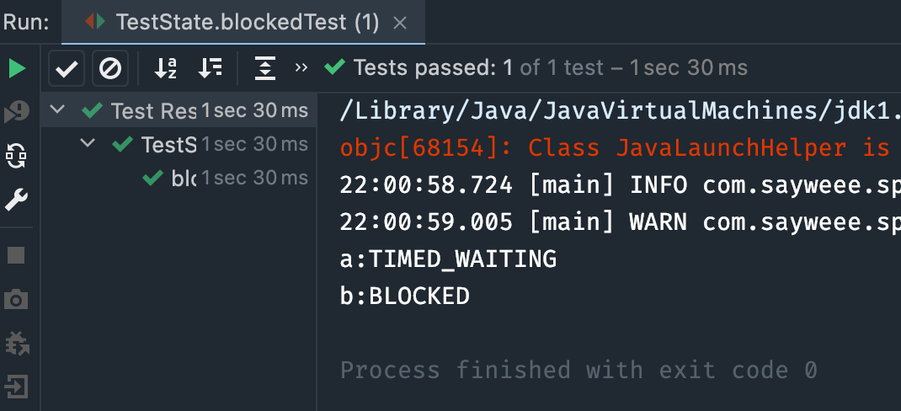The image size is (901, 411).
Task: Select the TestState.blockedTest run tab
Action: [x=236, y=22]
